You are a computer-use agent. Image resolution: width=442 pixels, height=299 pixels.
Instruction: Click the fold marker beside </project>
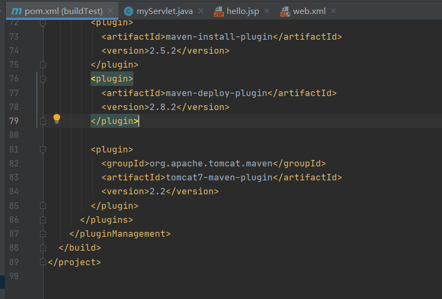(43, 262)
